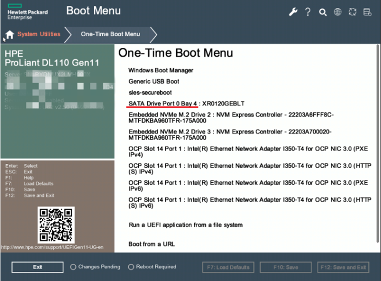Boot from Windows Boot Manager
This screenshot has width=381, height=281.
coord(161,70)
